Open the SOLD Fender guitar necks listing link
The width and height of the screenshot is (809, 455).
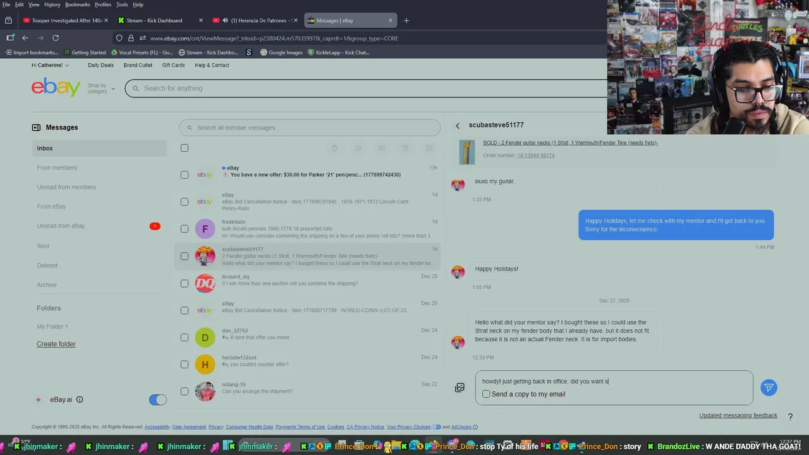pyautogui.click(x=570, y=143)
